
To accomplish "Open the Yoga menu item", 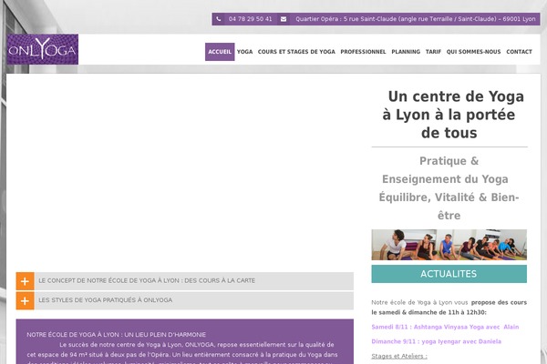I will 245,52.
